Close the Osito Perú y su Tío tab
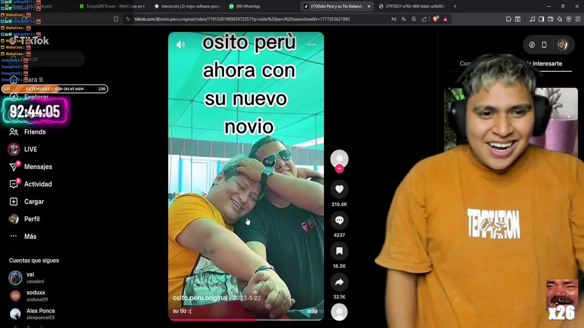Viewport: 584px width, 328px height. click(369, 6)
